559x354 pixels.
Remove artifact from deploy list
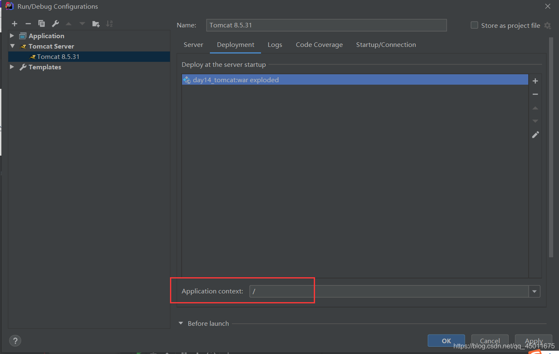click(535, 94)
